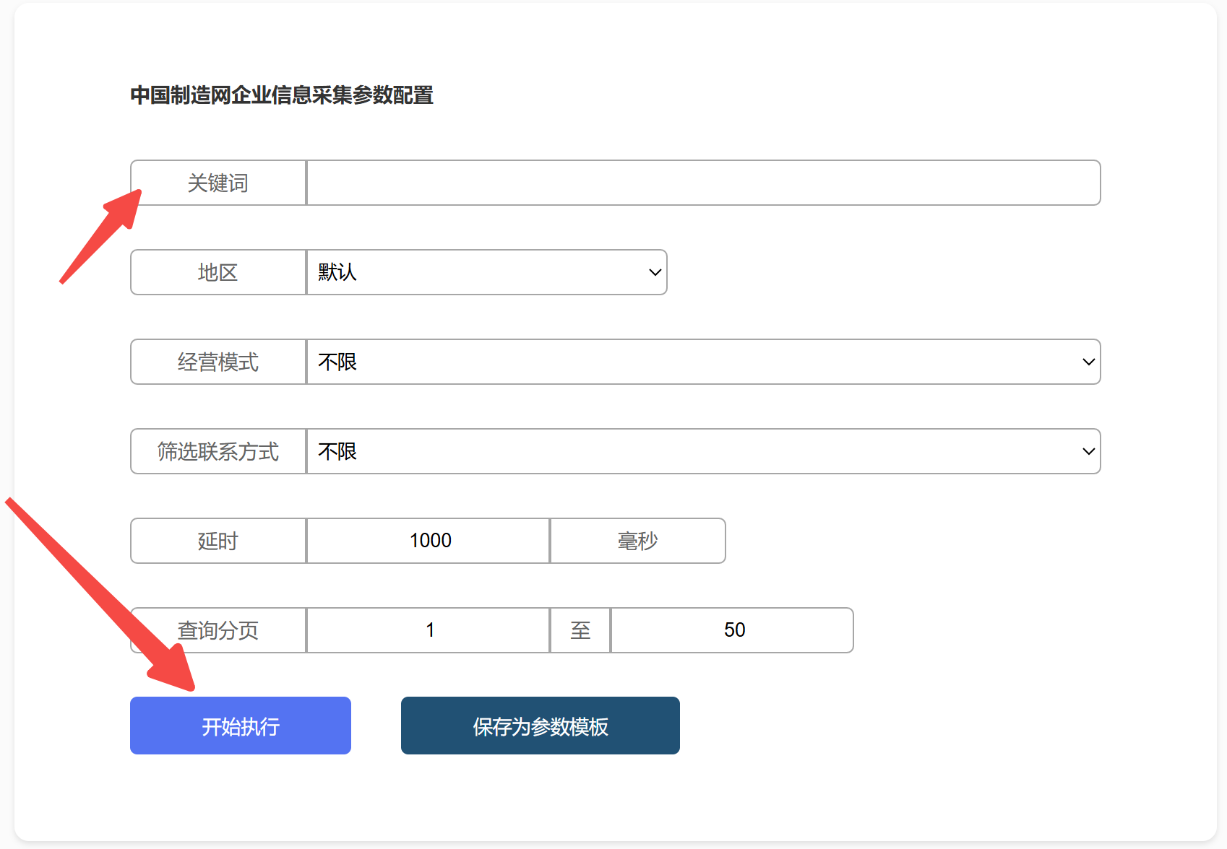Expand the 筛选联系方式 dropdown
The image size is (1227, 849).
pyautogui.click(x=703, y=451)
